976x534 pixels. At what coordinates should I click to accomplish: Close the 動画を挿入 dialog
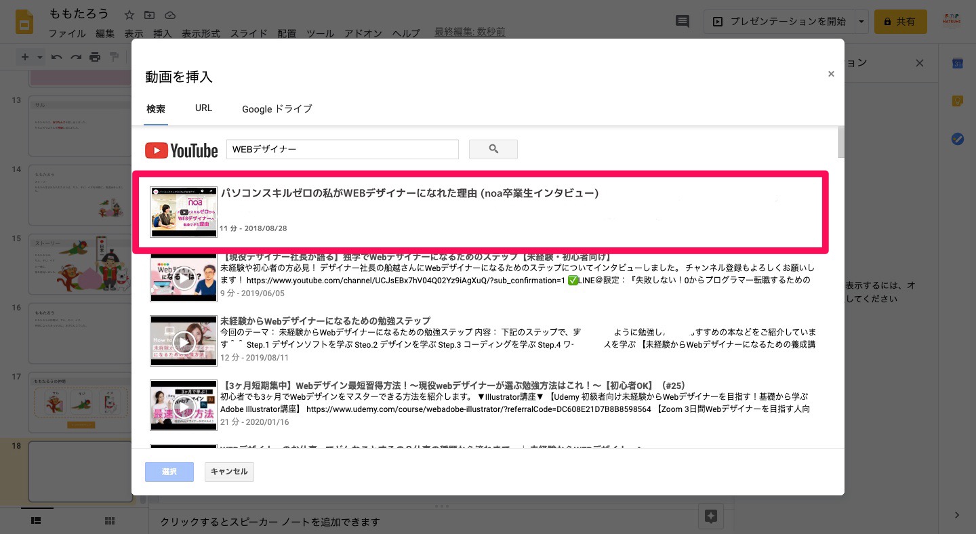(831, 75)
